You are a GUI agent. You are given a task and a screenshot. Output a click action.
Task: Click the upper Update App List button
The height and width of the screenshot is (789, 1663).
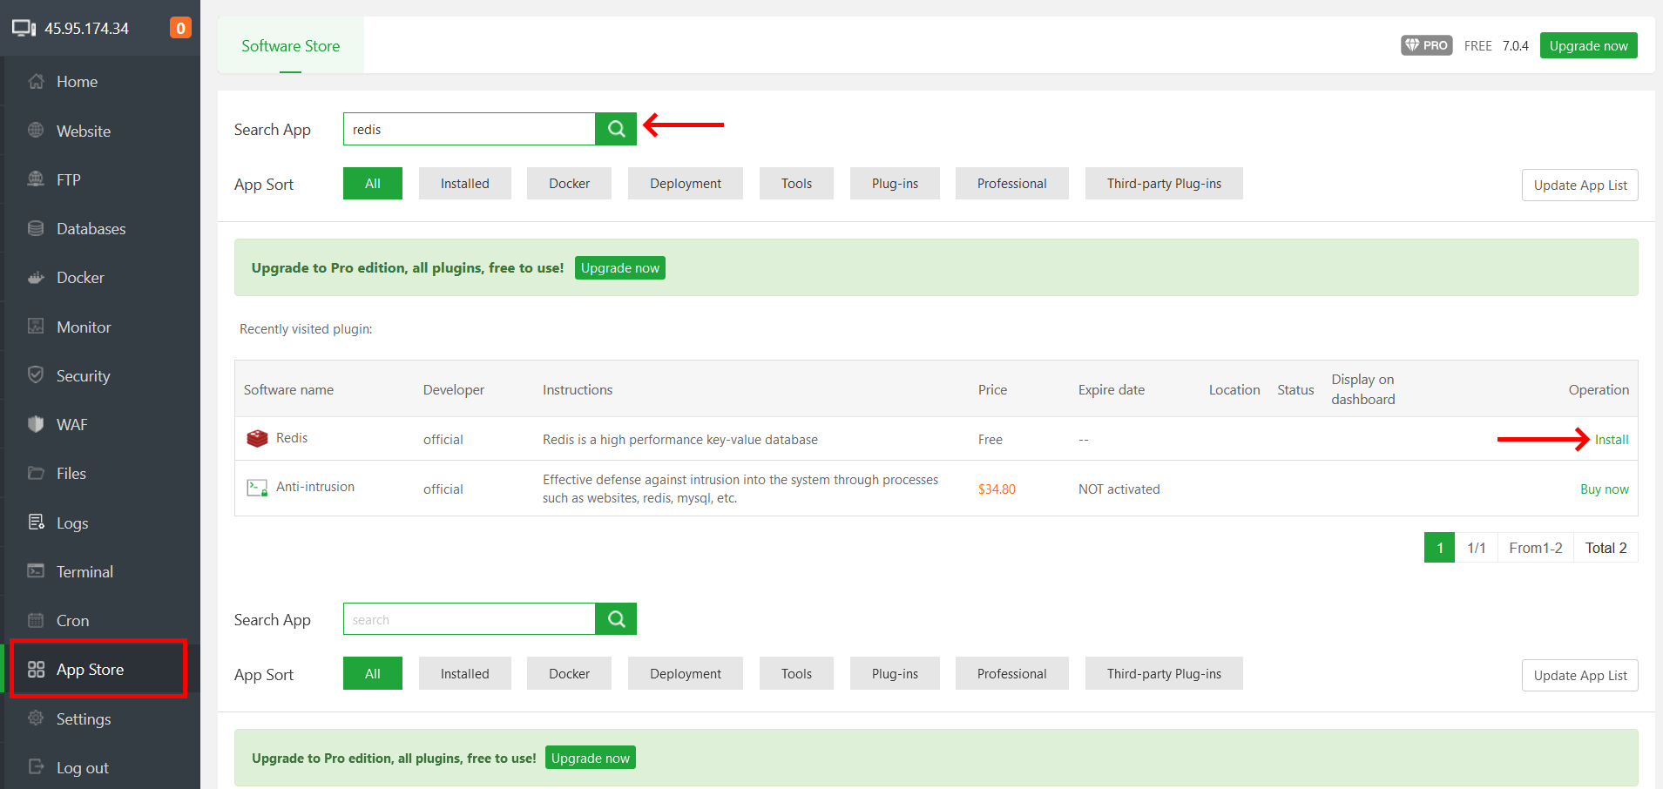[1580, 185]
